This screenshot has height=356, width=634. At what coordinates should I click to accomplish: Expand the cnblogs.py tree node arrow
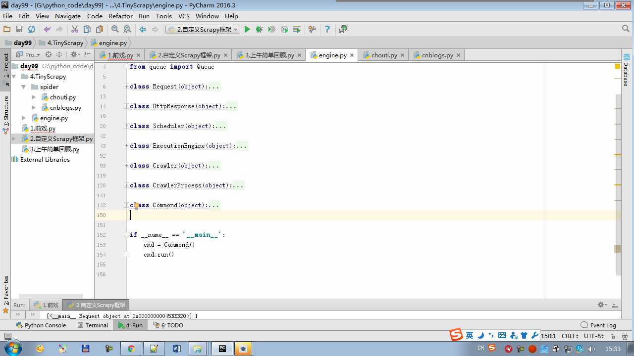34,108
